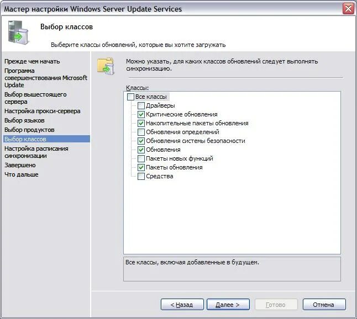The image size is (357, 319).
Task: Click 'Обновления системы безопасности' label
Action: [x=196, y=141]
